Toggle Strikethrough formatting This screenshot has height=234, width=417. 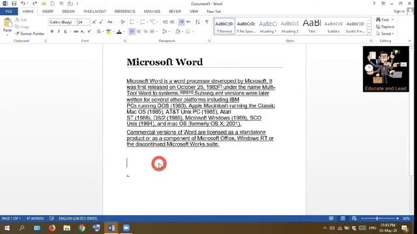(76, 32)
